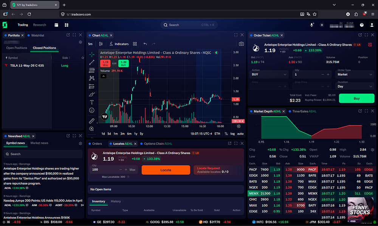
Task: Open the Action BUY dropdown
Action: click(269, 74)
